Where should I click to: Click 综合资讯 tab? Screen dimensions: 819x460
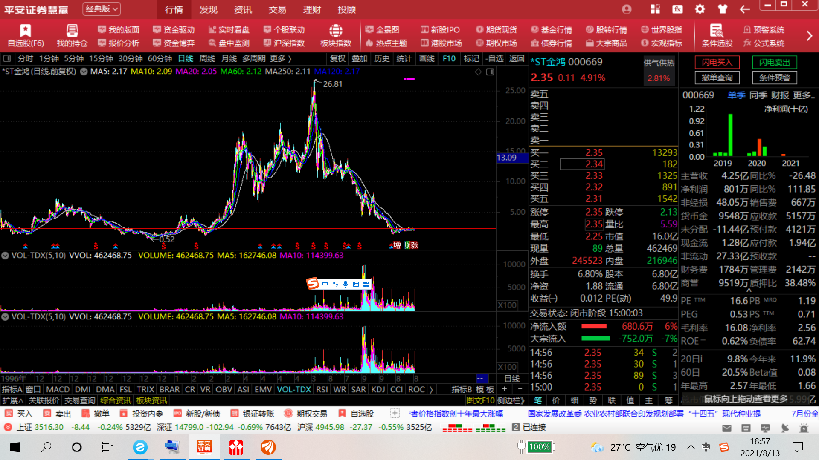(116, 400)
